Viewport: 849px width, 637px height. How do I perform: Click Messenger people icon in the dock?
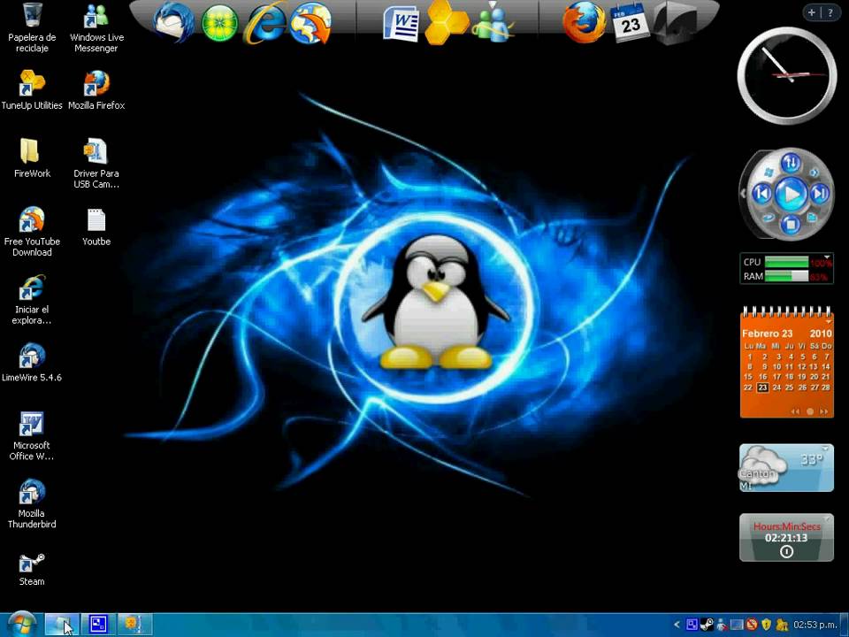pos(493,24)
